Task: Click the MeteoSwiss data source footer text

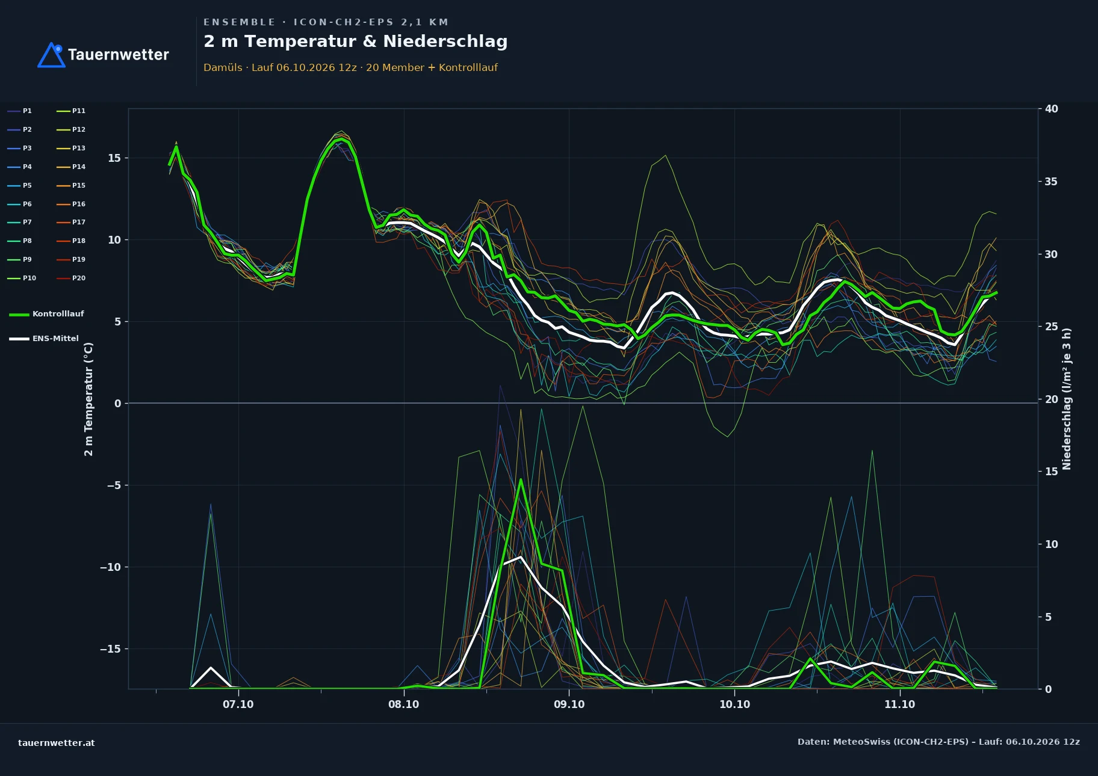Action: (x=938, y=742)
